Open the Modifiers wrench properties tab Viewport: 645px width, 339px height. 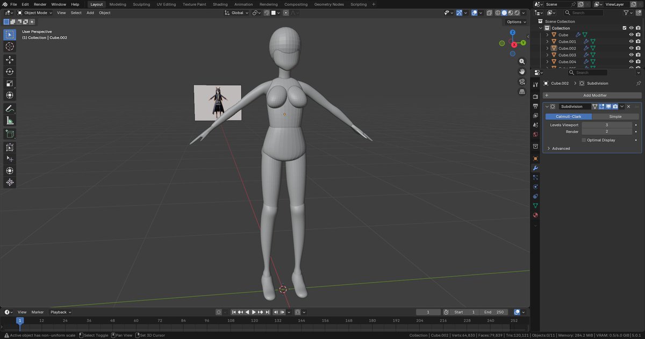point(535,168)
